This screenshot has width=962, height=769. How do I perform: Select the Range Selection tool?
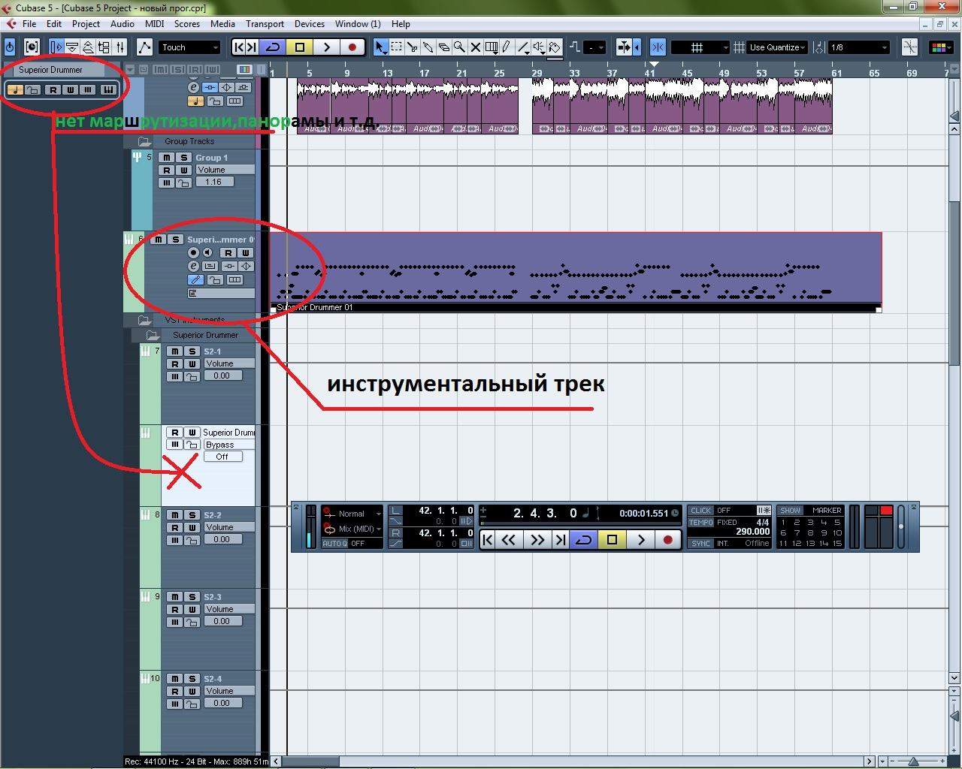click(396, 47)
